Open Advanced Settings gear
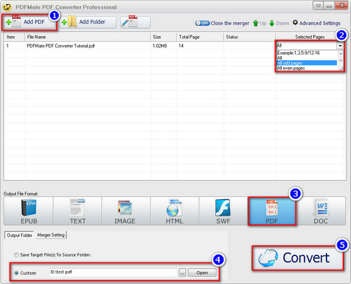Screen dimensions: 351x284 [x=316, y=23]
